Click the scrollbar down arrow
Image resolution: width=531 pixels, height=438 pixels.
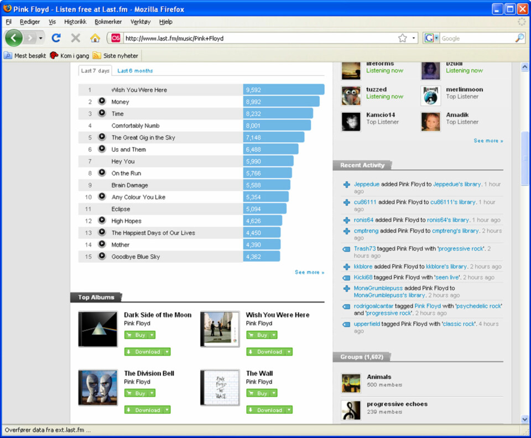(x=524, y=419)
